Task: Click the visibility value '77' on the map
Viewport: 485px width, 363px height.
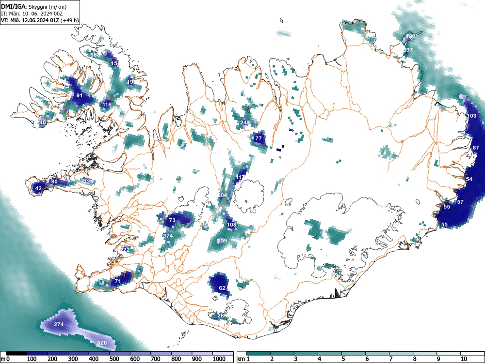Action: (x=259, y=138)
